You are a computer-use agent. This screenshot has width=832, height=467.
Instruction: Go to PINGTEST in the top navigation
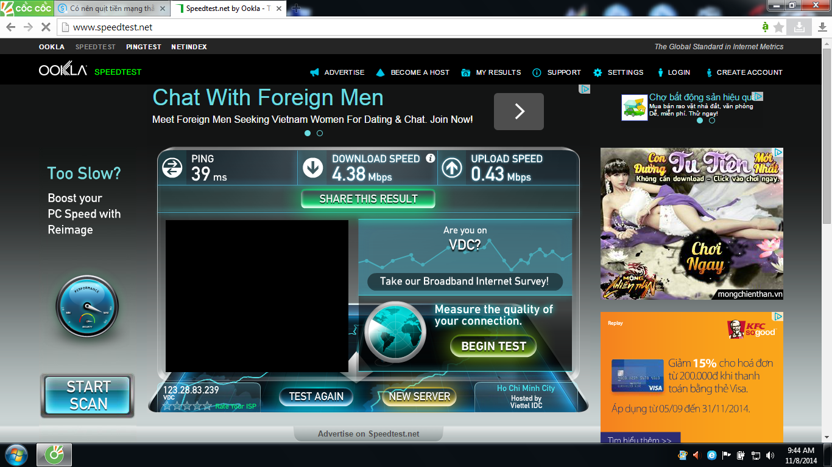(x=144, y=47)
